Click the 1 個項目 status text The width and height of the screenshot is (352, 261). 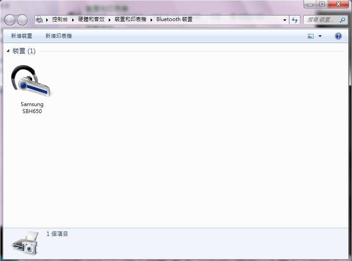tap(57, 234)
